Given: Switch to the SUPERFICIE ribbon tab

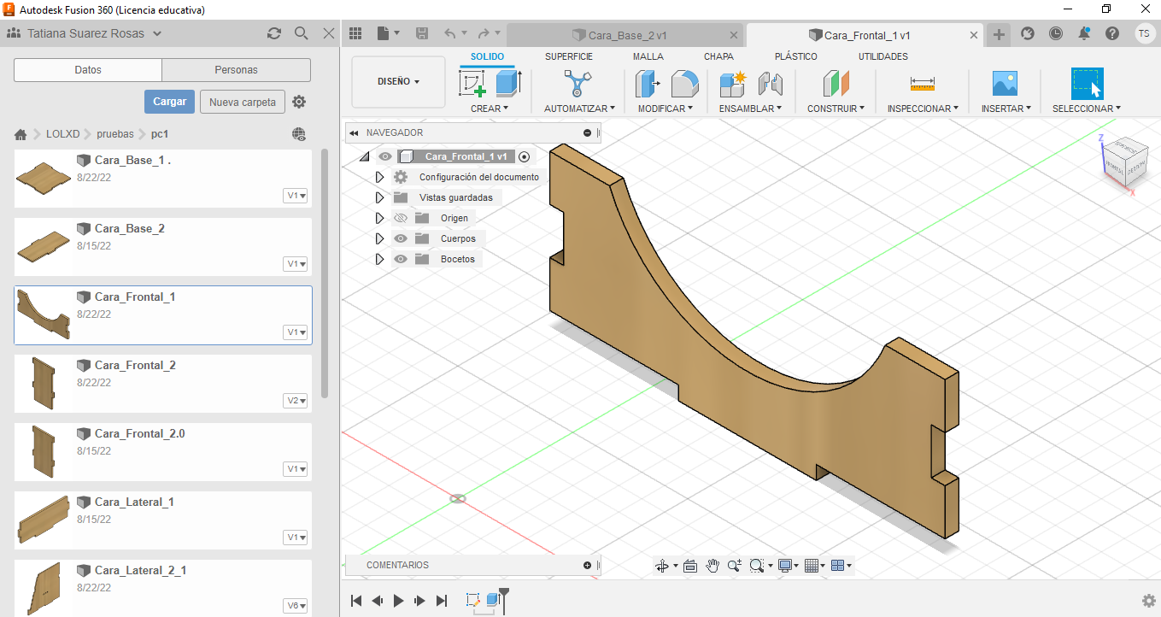Looking at the screenshot, I should 568,56.
